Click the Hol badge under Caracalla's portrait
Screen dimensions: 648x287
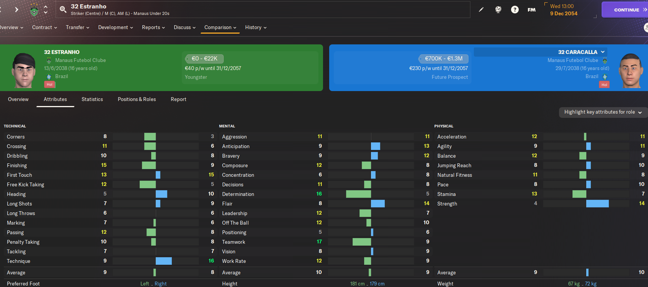tap(604, 84)
